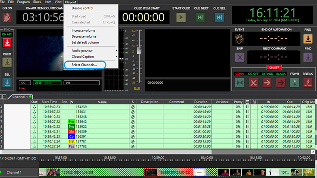Click the CUE SEL icon

pyautogui.click(x=219, y=17)
